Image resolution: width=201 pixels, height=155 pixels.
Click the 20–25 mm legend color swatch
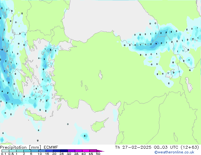(x=57, y=151)
